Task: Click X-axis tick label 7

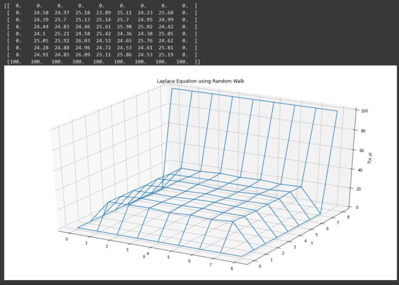Action: (210, 265)
